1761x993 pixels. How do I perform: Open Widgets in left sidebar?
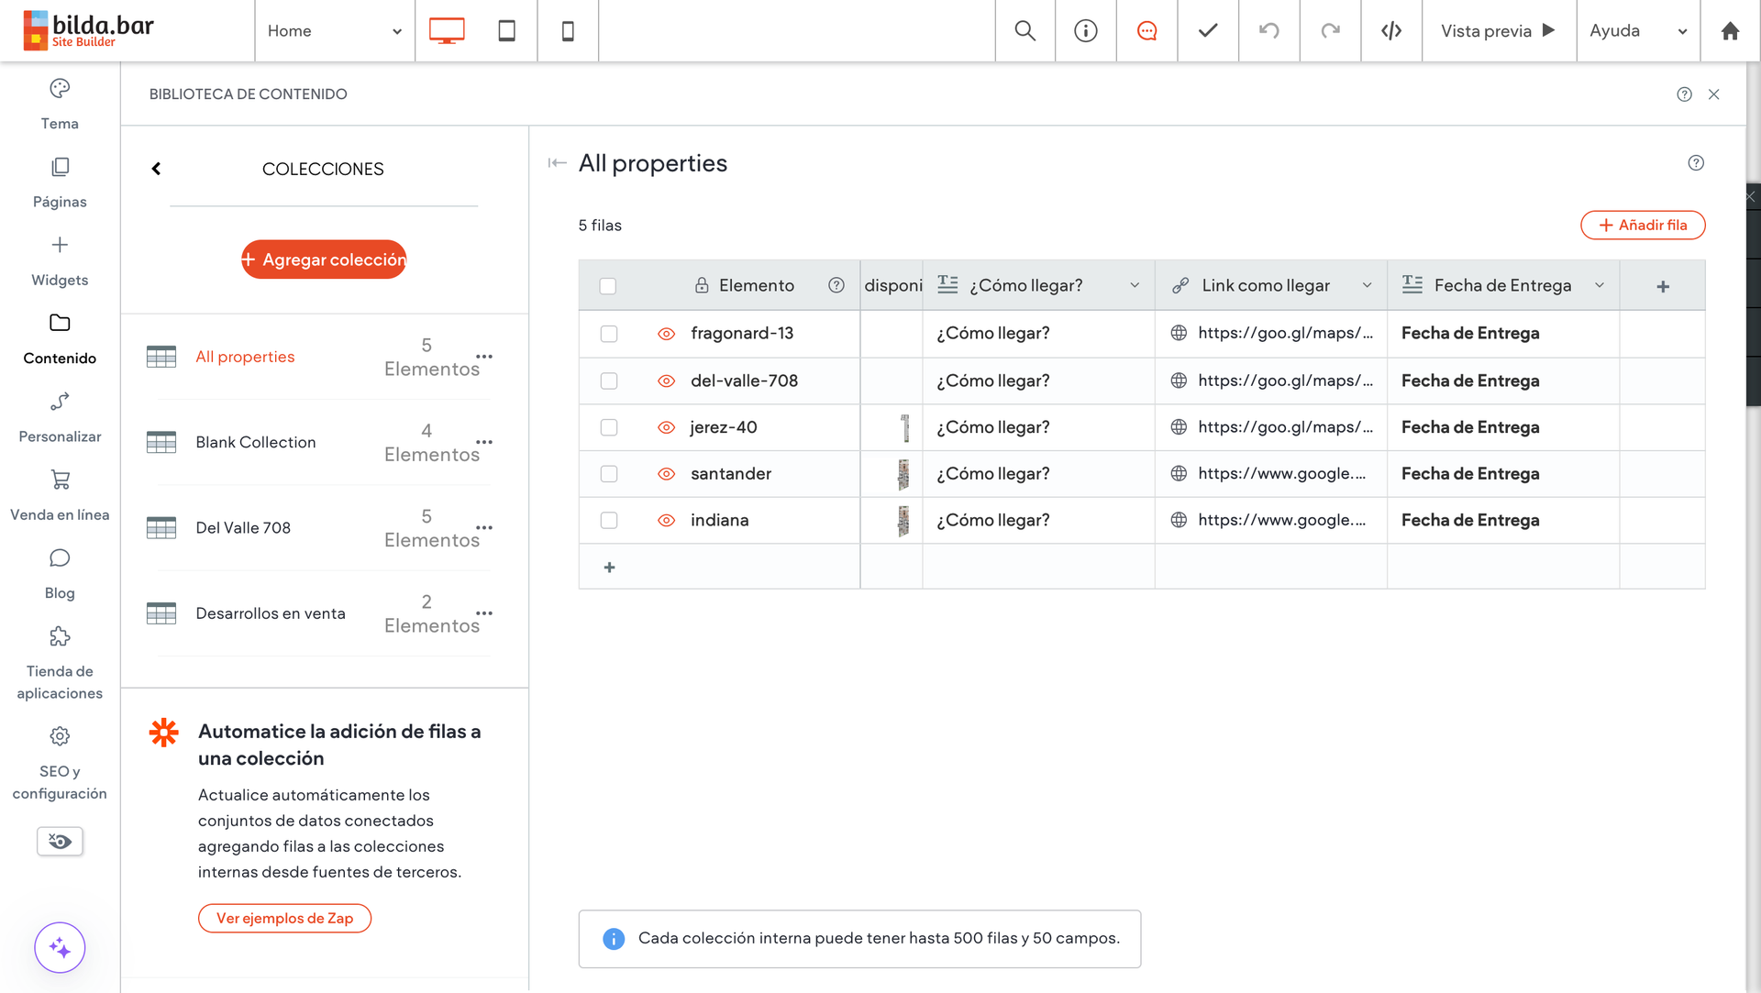pos(60,261)
